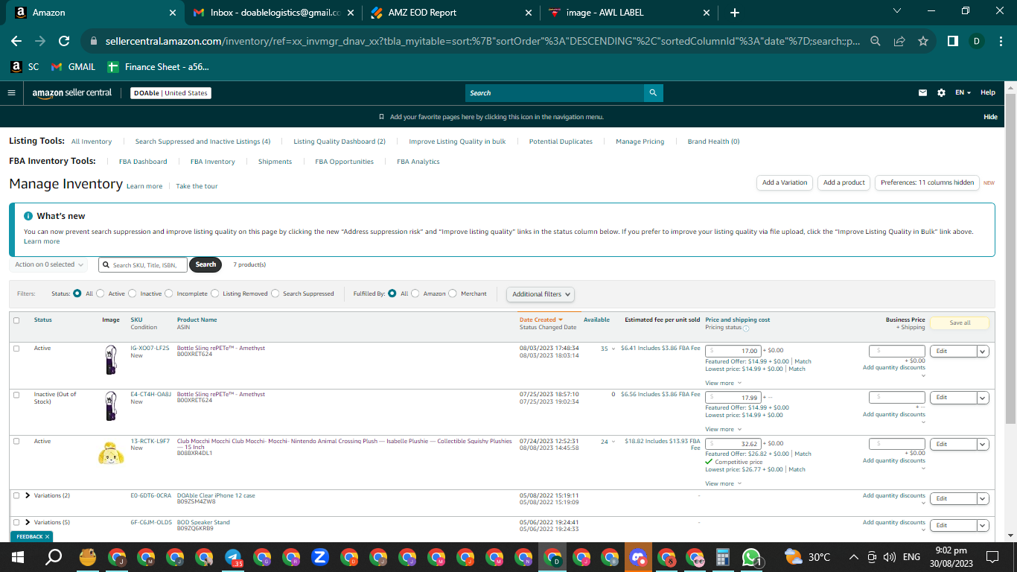The height and width of the screenshot is (572, 1017).
Task: Select checkbox for SKU IG-XO07-LF2S row
Action: [x=16, y=349]
